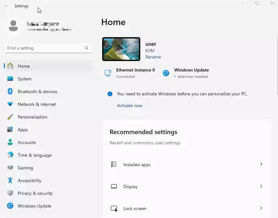This screenshot has width=278, height=218.
Task: Click the desktop wallpaper thumbnail
Action: coord(121,49)
